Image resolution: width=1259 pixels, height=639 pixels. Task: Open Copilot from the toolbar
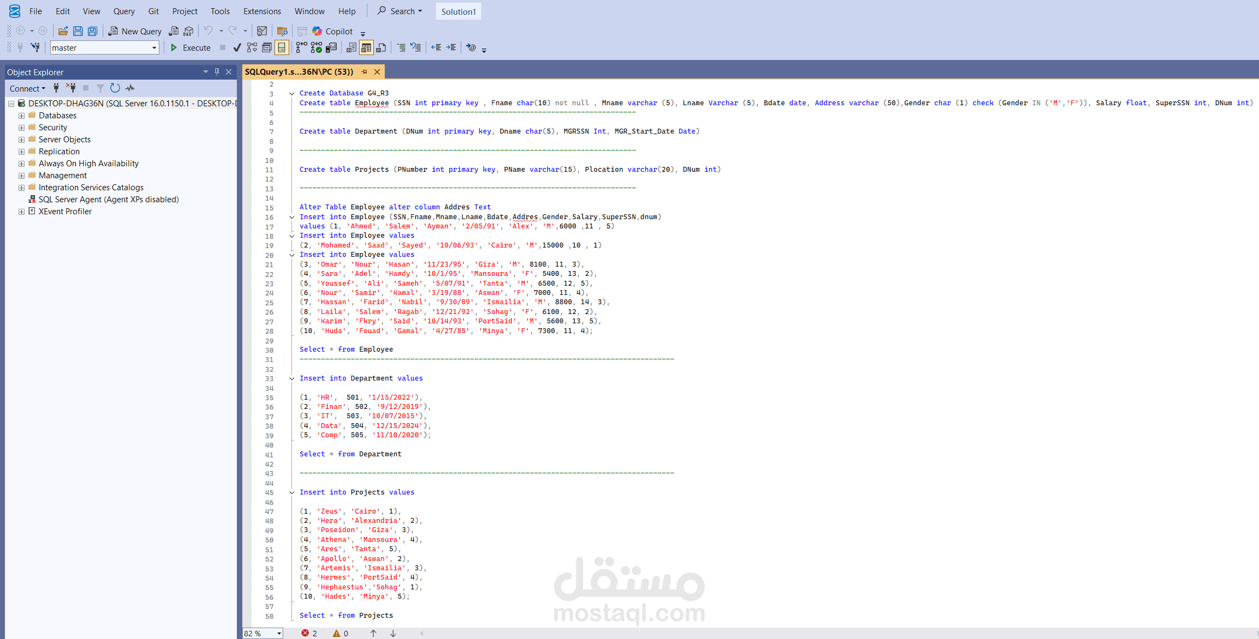coord(332,31)
